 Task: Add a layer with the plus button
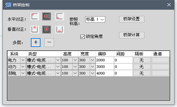pos(36,42)
